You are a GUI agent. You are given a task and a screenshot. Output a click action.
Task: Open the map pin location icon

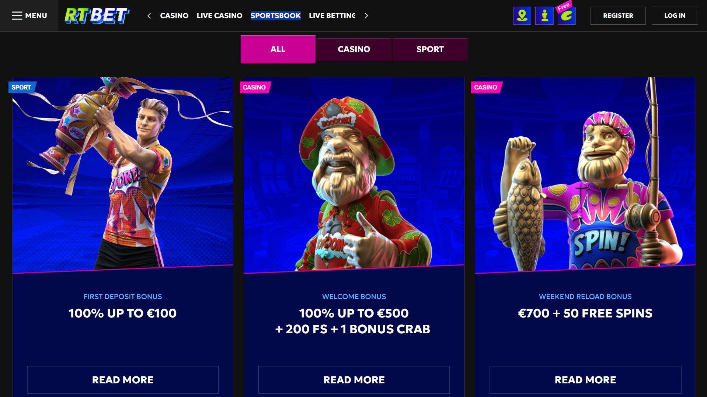[x=522, y=16]
